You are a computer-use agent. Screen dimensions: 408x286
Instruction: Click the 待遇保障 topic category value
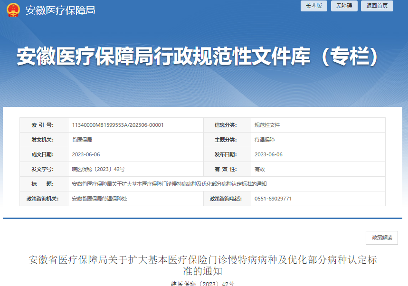[265, 140]
